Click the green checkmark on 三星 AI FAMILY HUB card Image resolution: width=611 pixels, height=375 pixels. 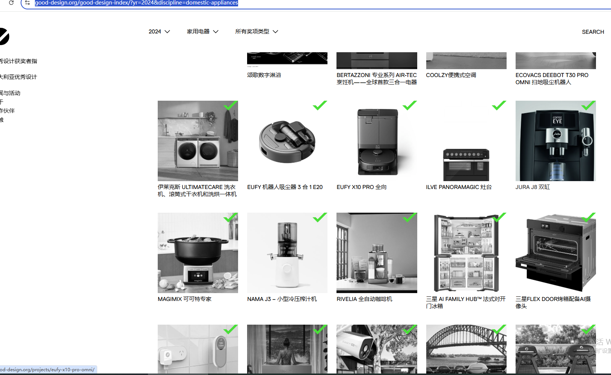coord(499,218)
